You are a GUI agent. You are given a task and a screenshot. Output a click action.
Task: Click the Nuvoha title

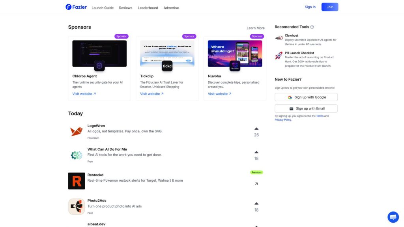pyautogui.click(x=214, y=76)
